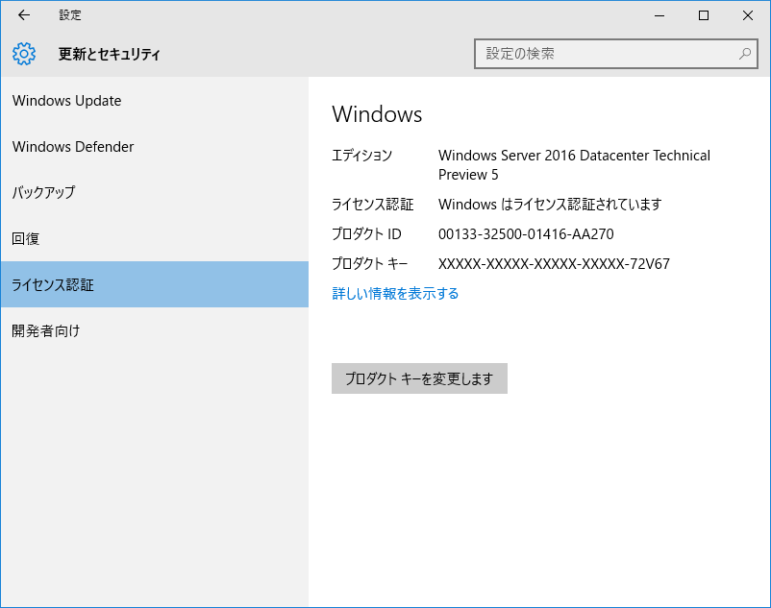Open 詳しい情報を表示する link
This screenshot has width=771, height=608.
click(x=395, y=293)
